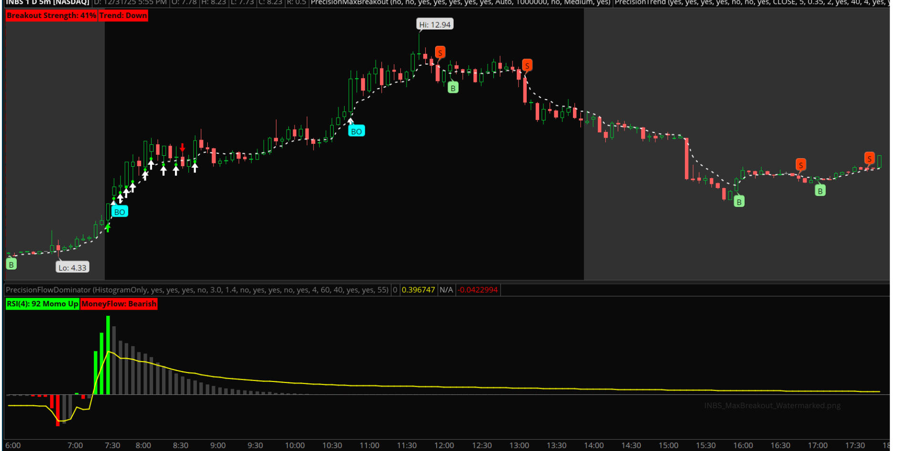The image size is (899, 451).
Task: Open the PrecisionFlowDominator study title
Action: tap(197, 290)
